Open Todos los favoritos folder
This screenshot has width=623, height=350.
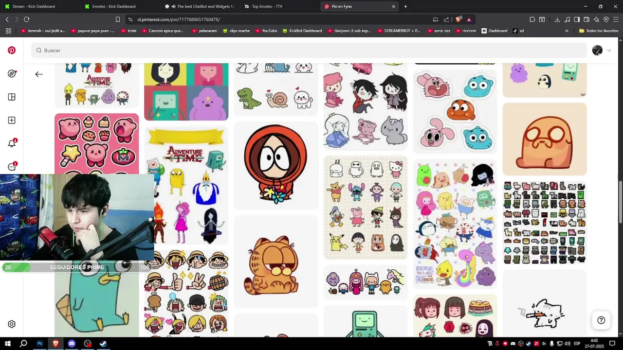click(x=599, y=31)
